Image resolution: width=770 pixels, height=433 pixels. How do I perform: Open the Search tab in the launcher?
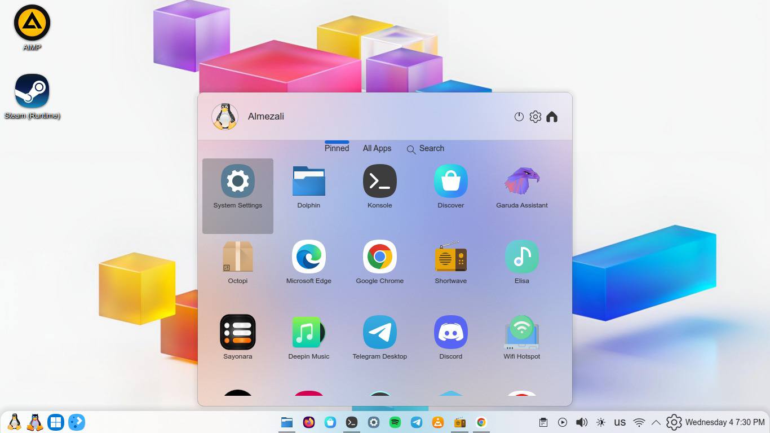[x=426, y=148]
